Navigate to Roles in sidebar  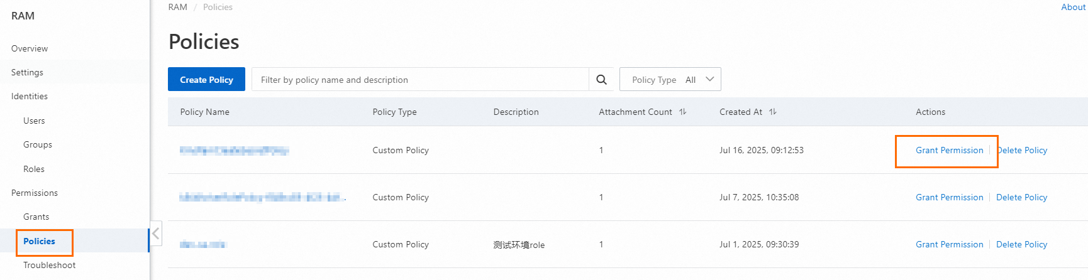(34, 169)
